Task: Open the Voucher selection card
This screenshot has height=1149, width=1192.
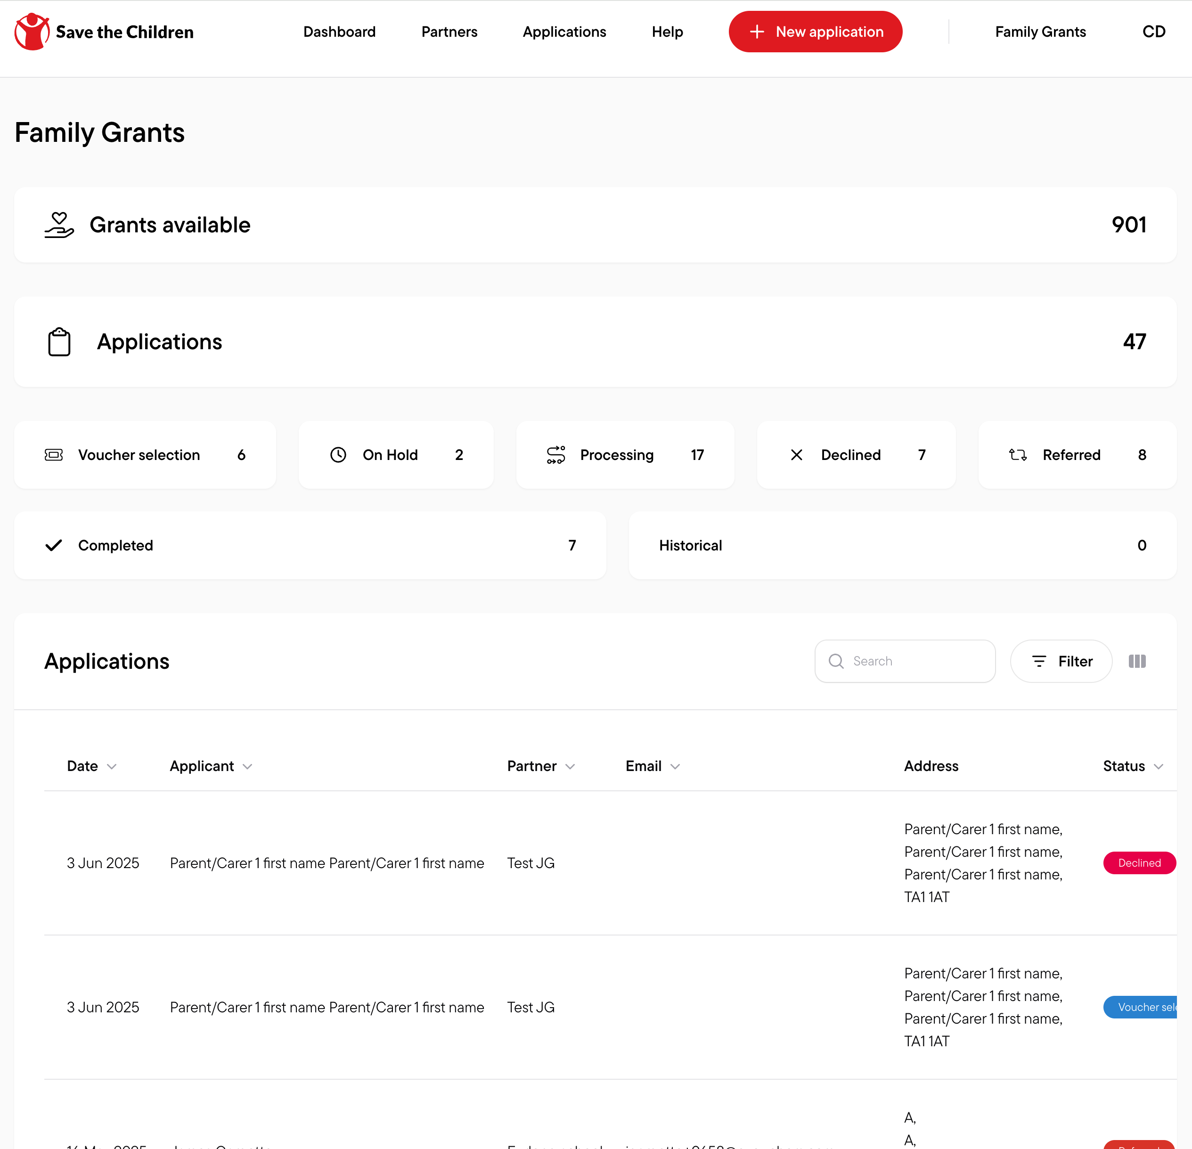Action: tap(145, 455)
